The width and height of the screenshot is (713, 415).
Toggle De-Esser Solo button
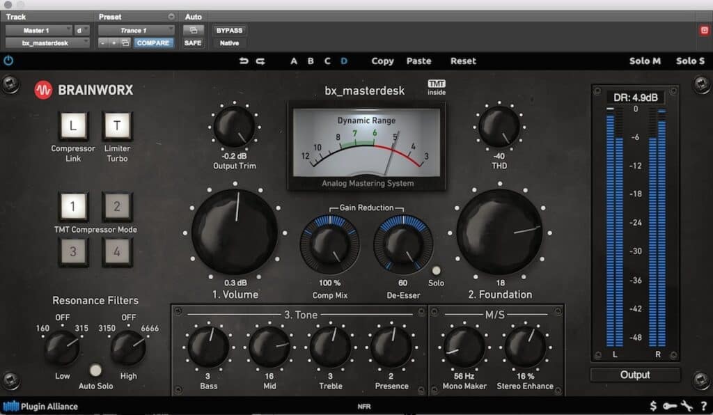(437, 271)
